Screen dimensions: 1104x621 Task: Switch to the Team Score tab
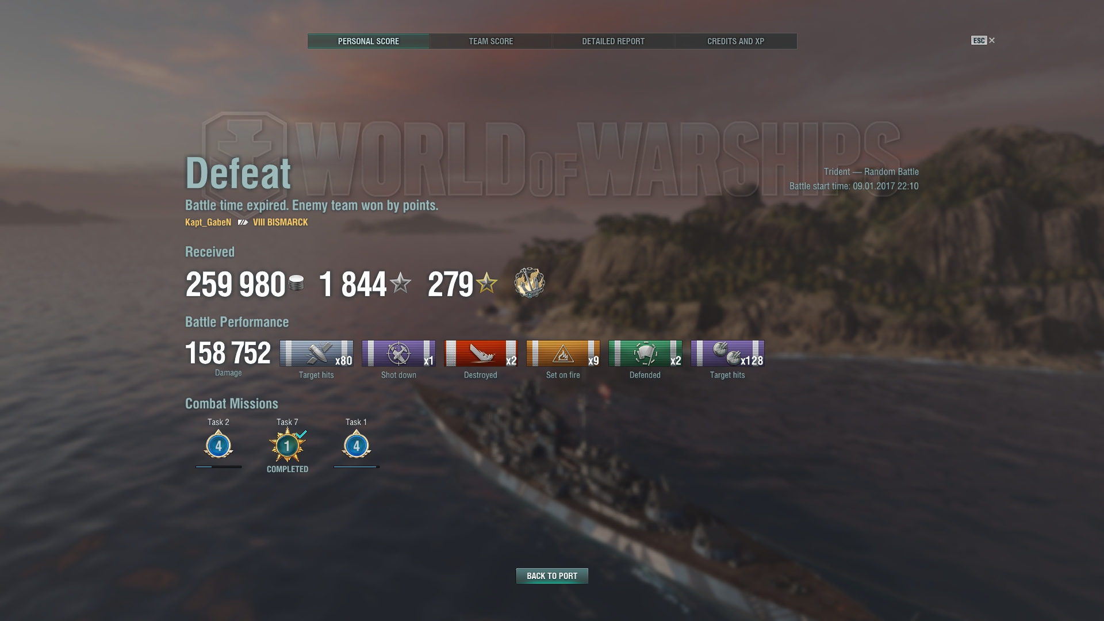[x=491, y=41]
